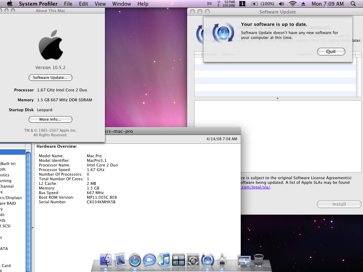
Task: Select the Bluetooth sidebar entry
Action: (3, 169)
